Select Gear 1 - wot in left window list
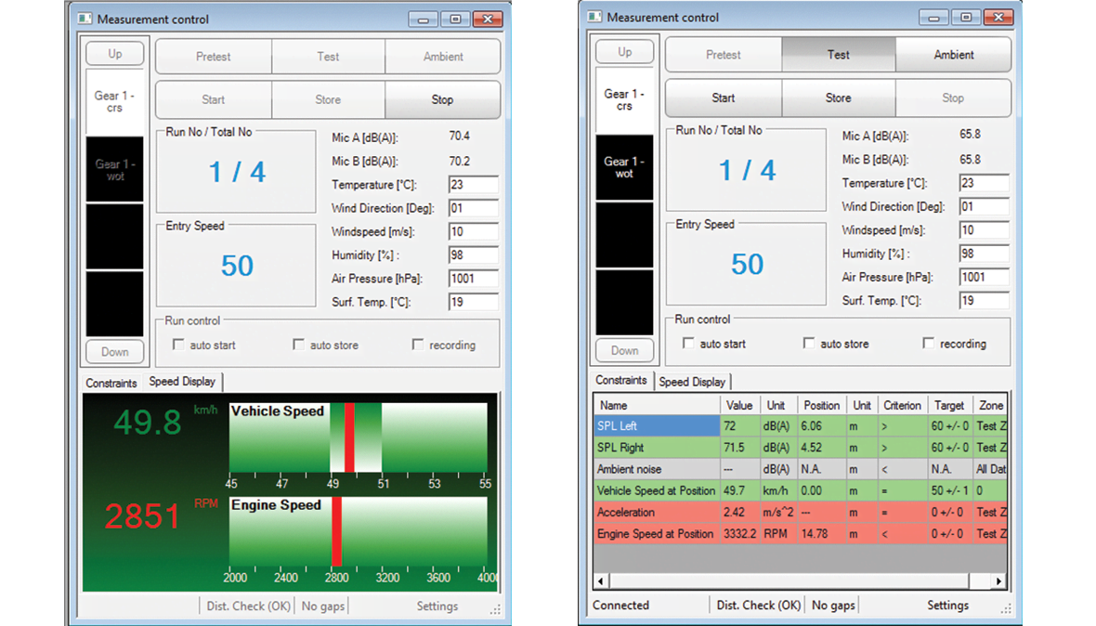Viewport: 1096px width, 626px height. 114,170
